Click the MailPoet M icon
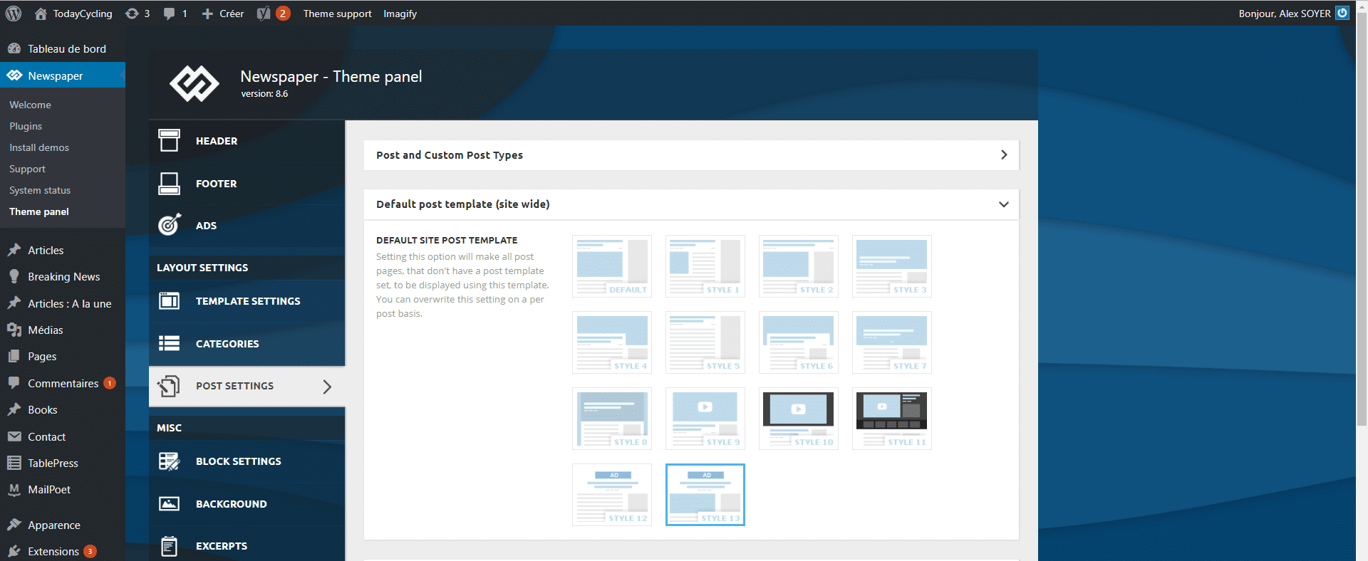1368x561 pixels. coord(14,489)
